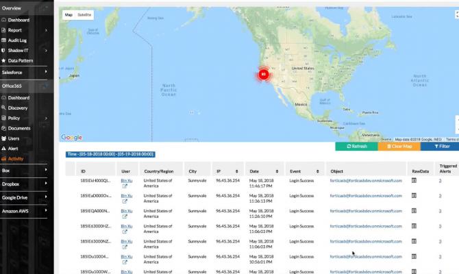View RawData icon in row 185IE63000NZ
The width and height of the screenshot is (459, 274).
414,241
